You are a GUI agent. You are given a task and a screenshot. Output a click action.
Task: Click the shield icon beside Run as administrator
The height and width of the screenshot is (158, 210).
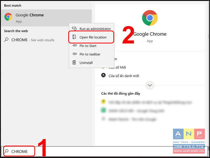[74, 29]
